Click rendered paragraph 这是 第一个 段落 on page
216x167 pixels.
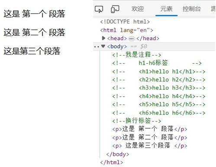point(34,14)
